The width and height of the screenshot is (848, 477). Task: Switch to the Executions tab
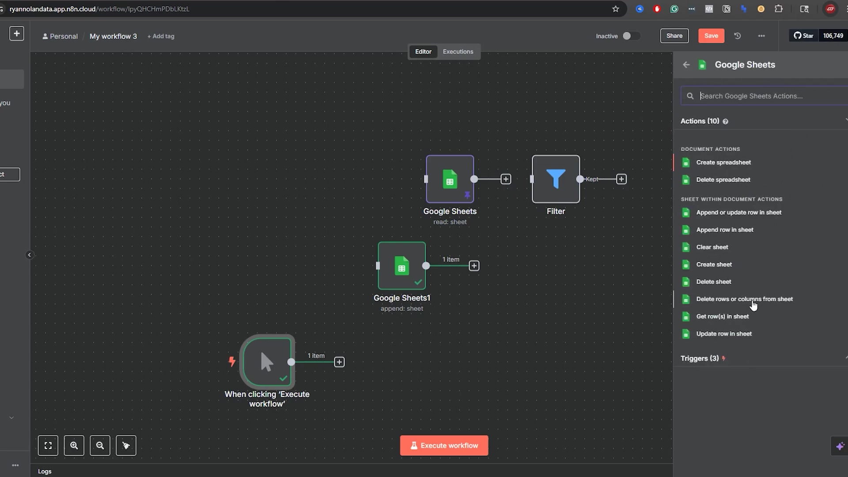pyautogui.click(x=458, y=52)
